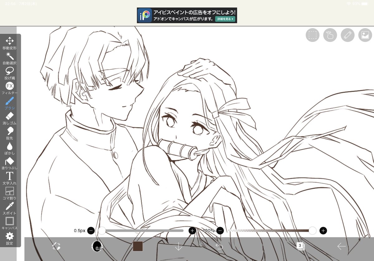Select the 指先 smudge tool
Screen dimensions: 374x261
10,133
